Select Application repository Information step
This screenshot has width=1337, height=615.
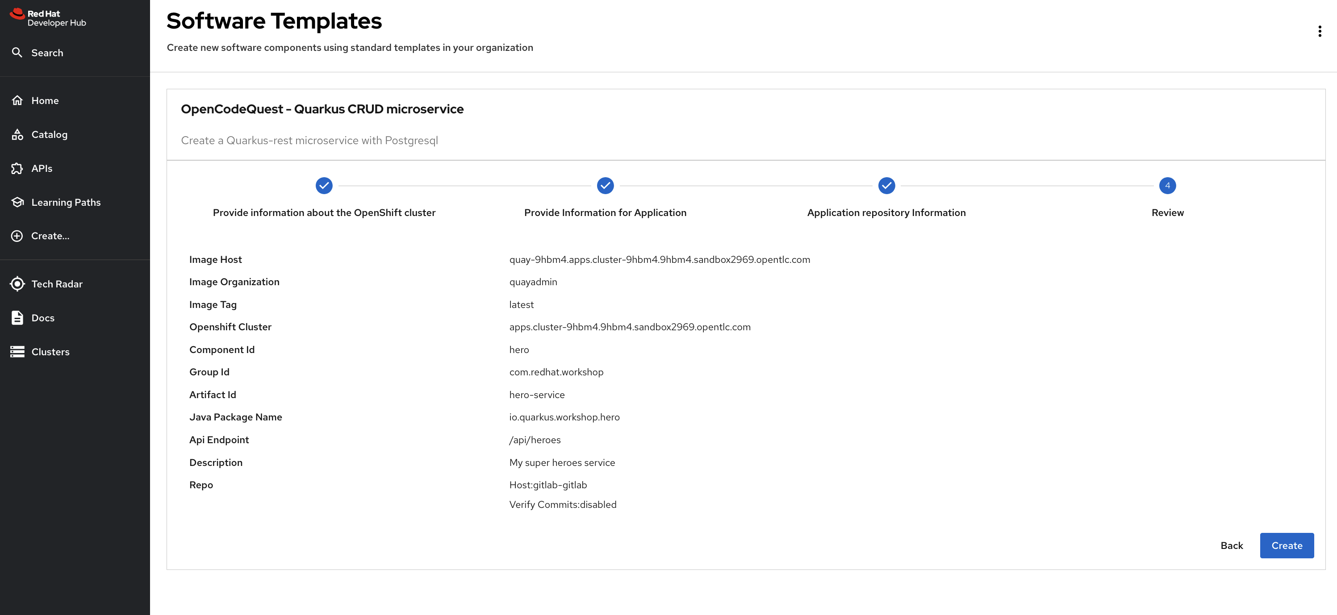coord(886,212)
